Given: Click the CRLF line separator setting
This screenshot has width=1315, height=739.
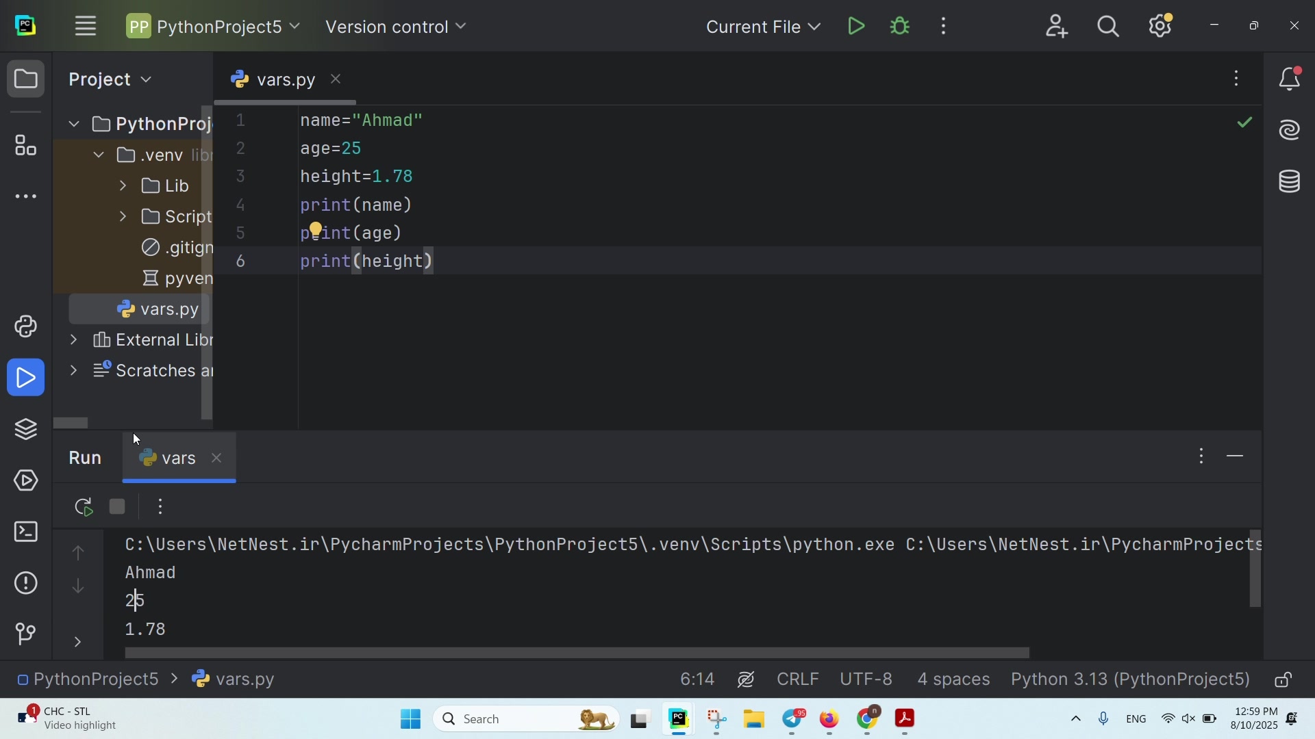Looking at the screenshot, I should click(x=798, y=681).
